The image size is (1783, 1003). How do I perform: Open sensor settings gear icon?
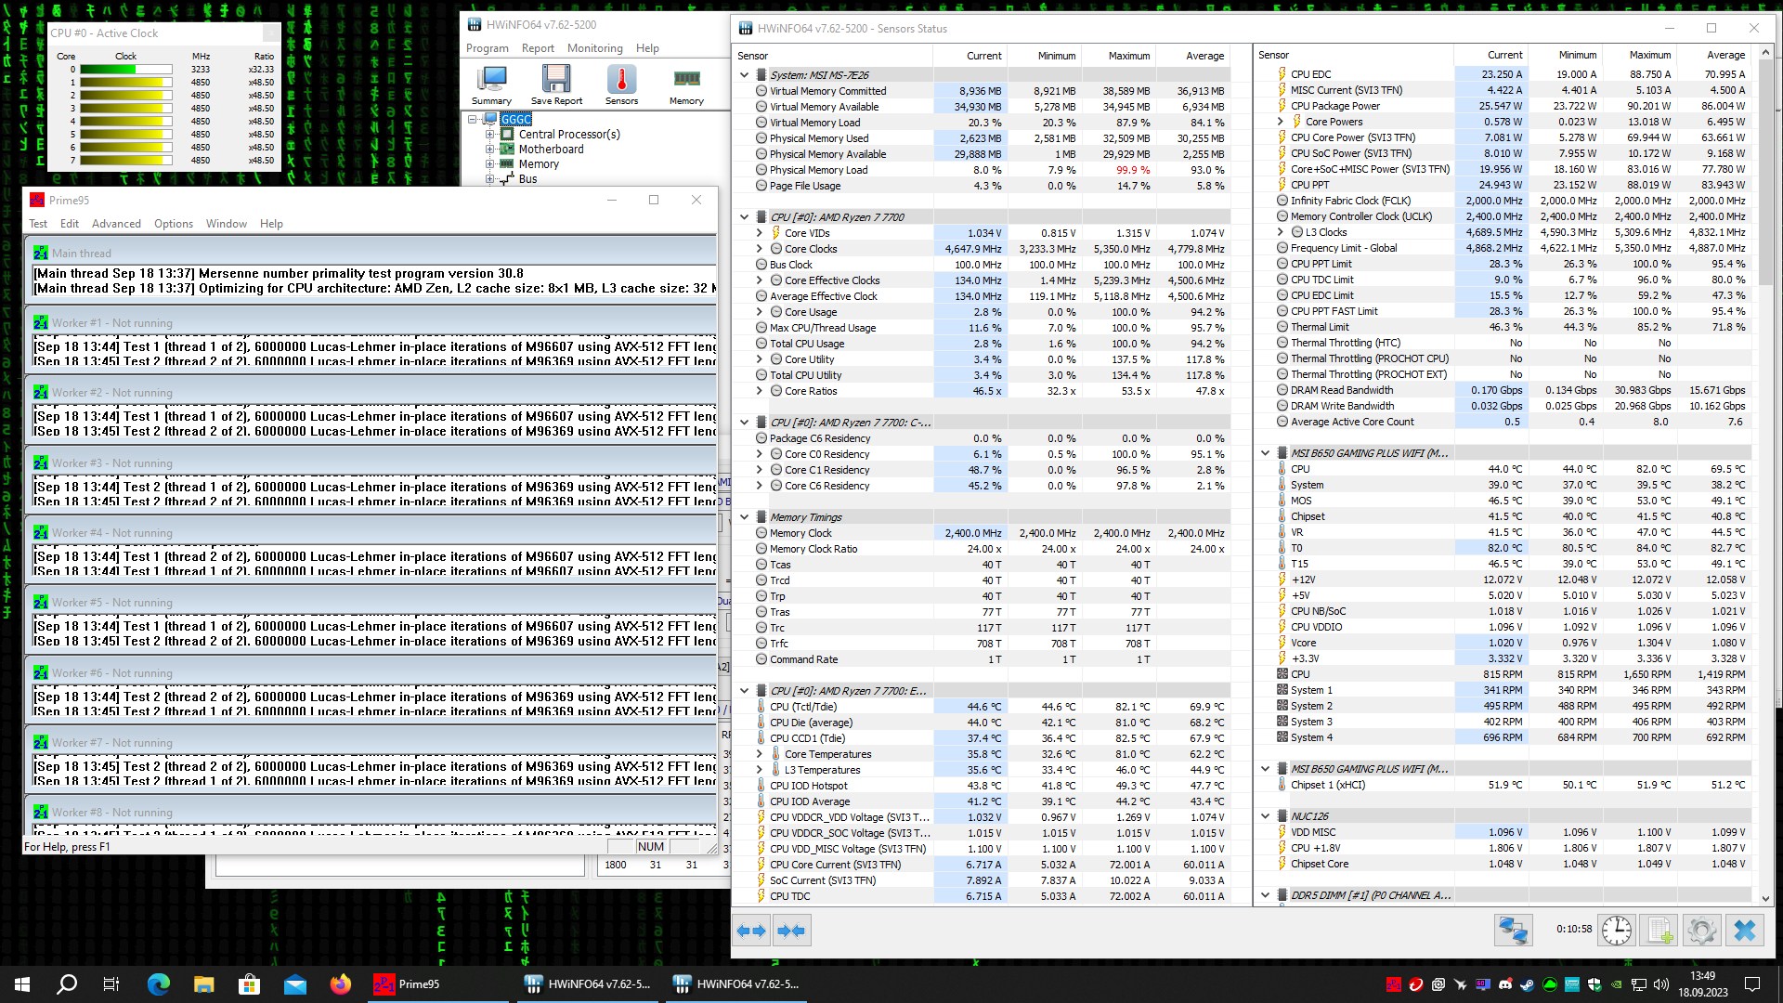point(1701,930)
